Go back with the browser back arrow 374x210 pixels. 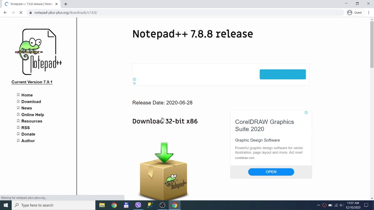(5, 13)
